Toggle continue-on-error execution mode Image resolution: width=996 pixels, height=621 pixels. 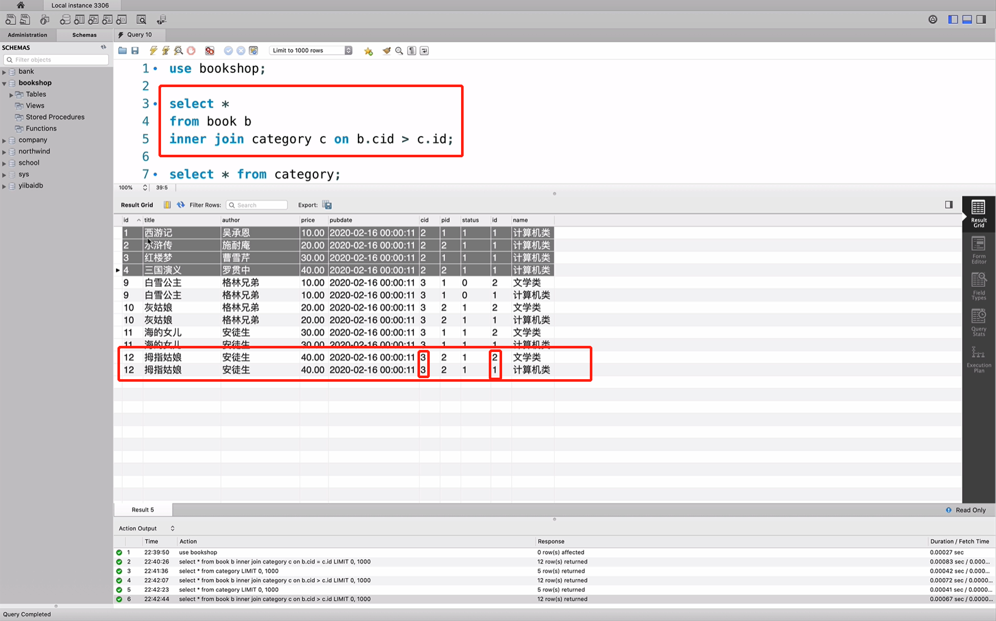coord(210,50)
